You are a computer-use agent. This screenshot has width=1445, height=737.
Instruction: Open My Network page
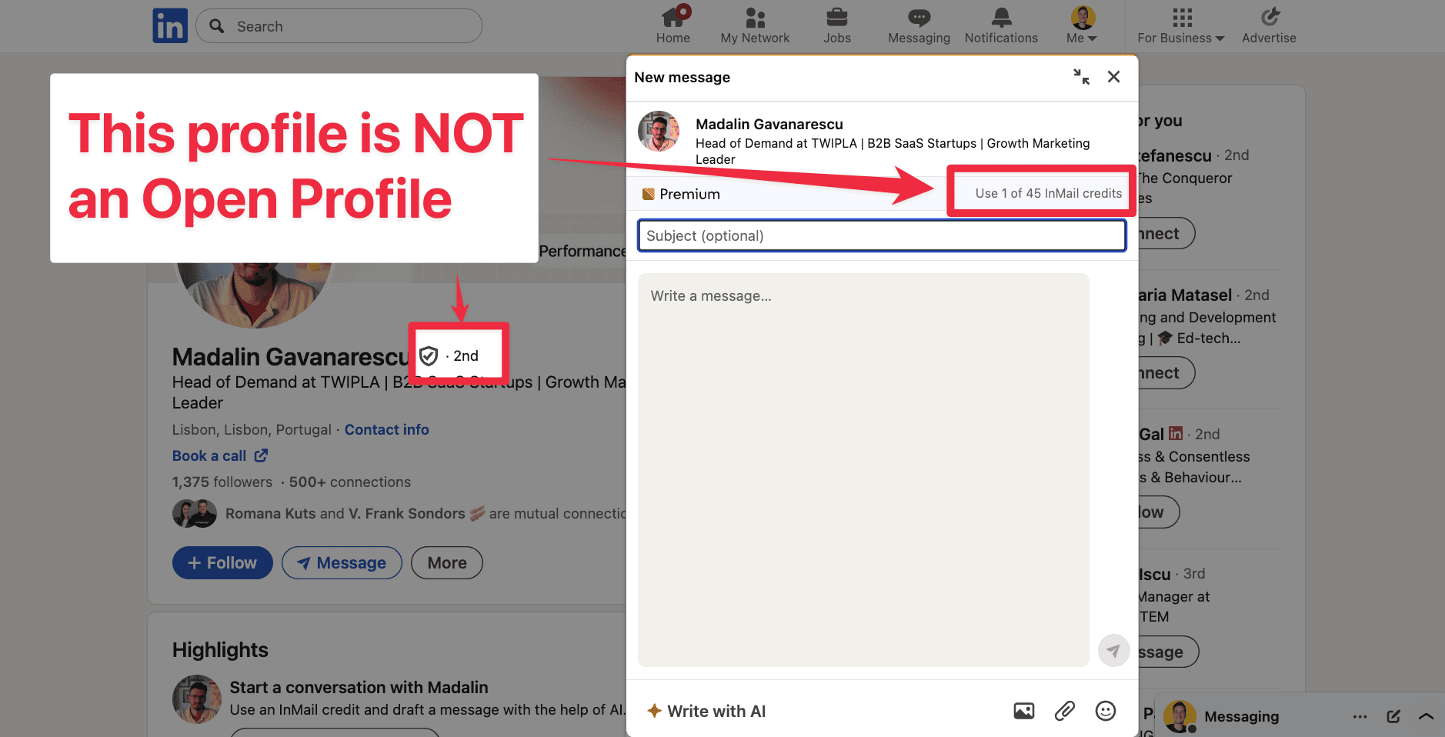755,26
